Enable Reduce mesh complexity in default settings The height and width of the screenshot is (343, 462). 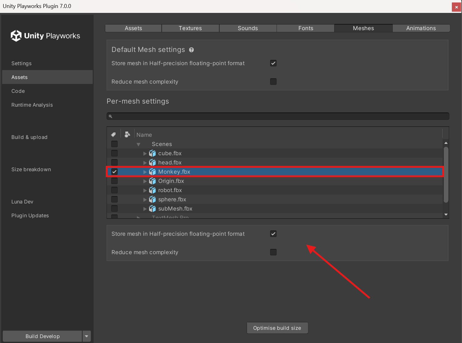(x=273, y=82)
